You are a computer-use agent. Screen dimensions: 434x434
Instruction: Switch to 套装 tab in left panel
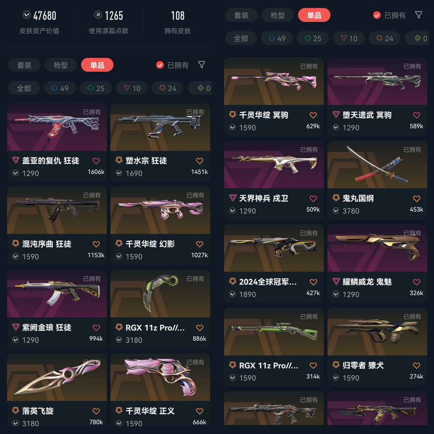pyautogui.click(x=25, y=65)
